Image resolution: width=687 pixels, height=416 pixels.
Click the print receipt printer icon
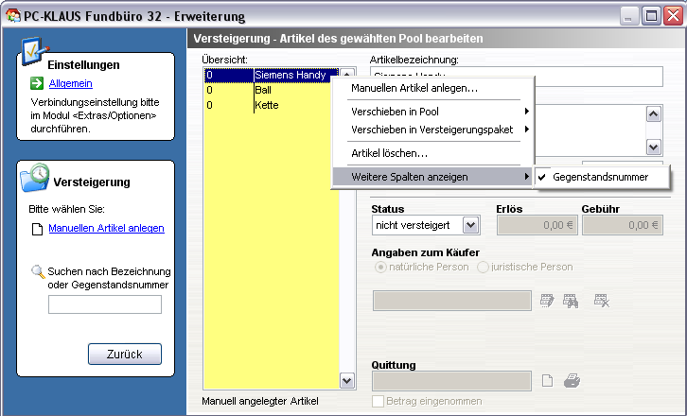coord(572,381)
